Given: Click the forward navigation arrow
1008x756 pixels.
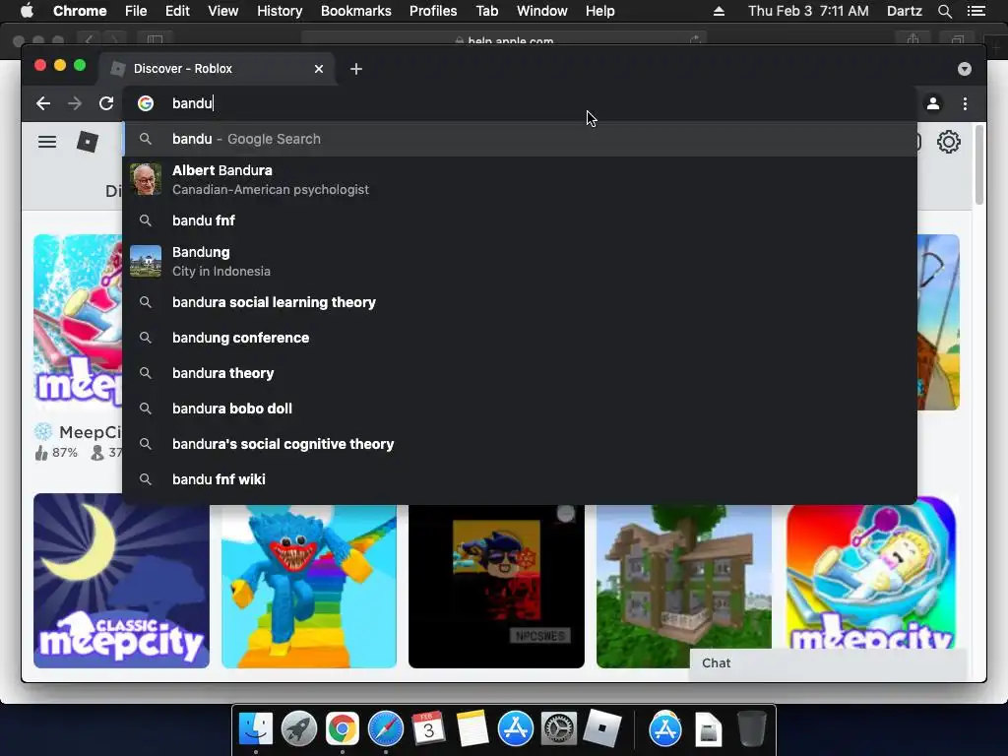Looking at the screenshot, I should [x=75, y=103].
